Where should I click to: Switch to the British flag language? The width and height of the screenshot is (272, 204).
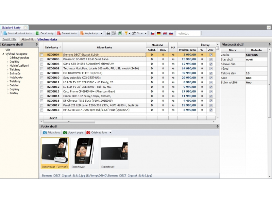(165, 33)
